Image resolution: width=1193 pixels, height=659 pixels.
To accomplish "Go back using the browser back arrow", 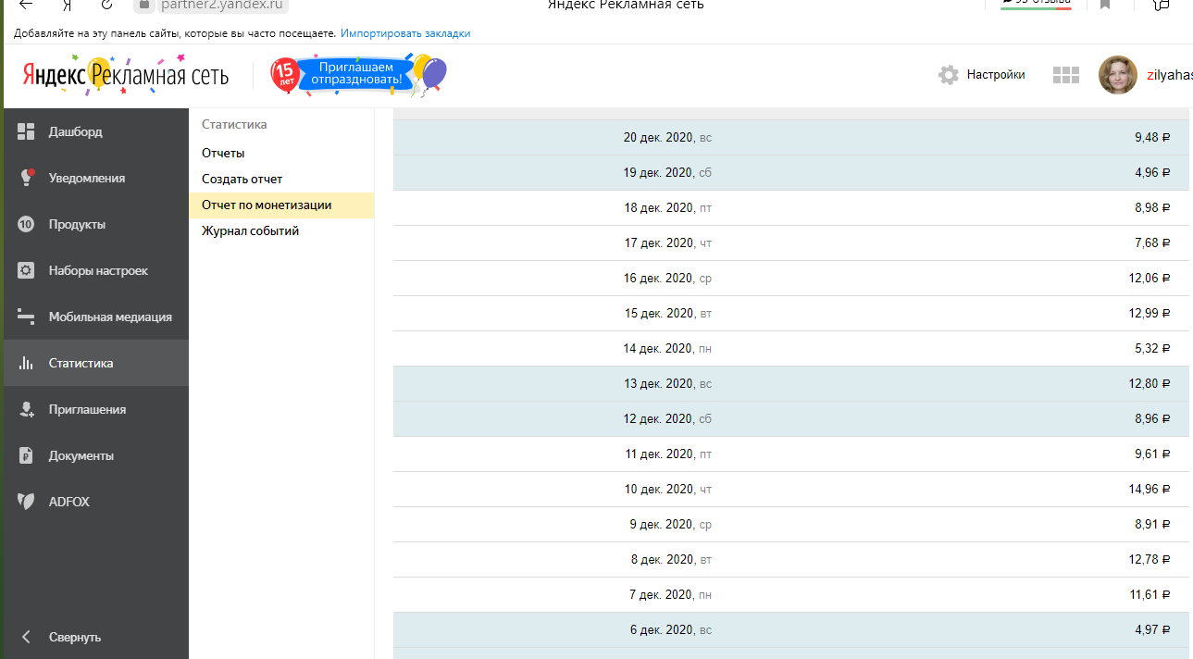I will [x=26, y=5].
